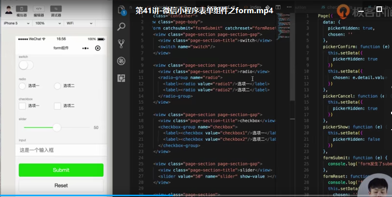Click the slider thumb at 50
The height and width of the screenshot is (197, 392).
click(57, 127)
